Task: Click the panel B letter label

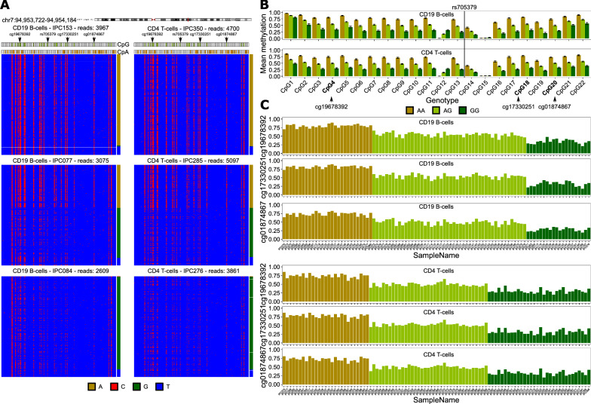Action: pyautogui.click(x=265, y=5)
